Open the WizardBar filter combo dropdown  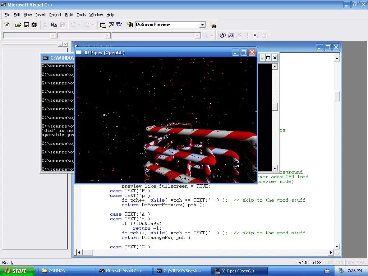click(107, 36)
